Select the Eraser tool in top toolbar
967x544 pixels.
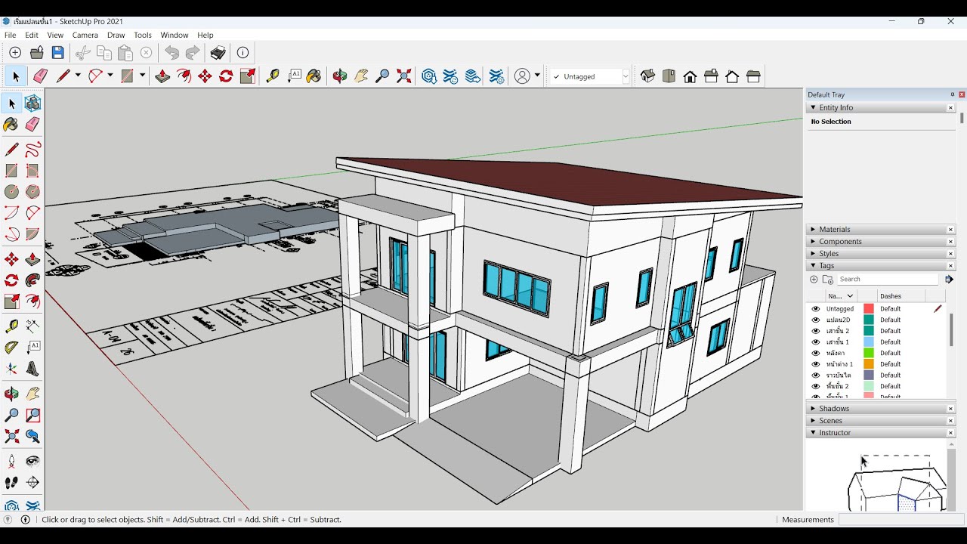click(x=40, y=76)
